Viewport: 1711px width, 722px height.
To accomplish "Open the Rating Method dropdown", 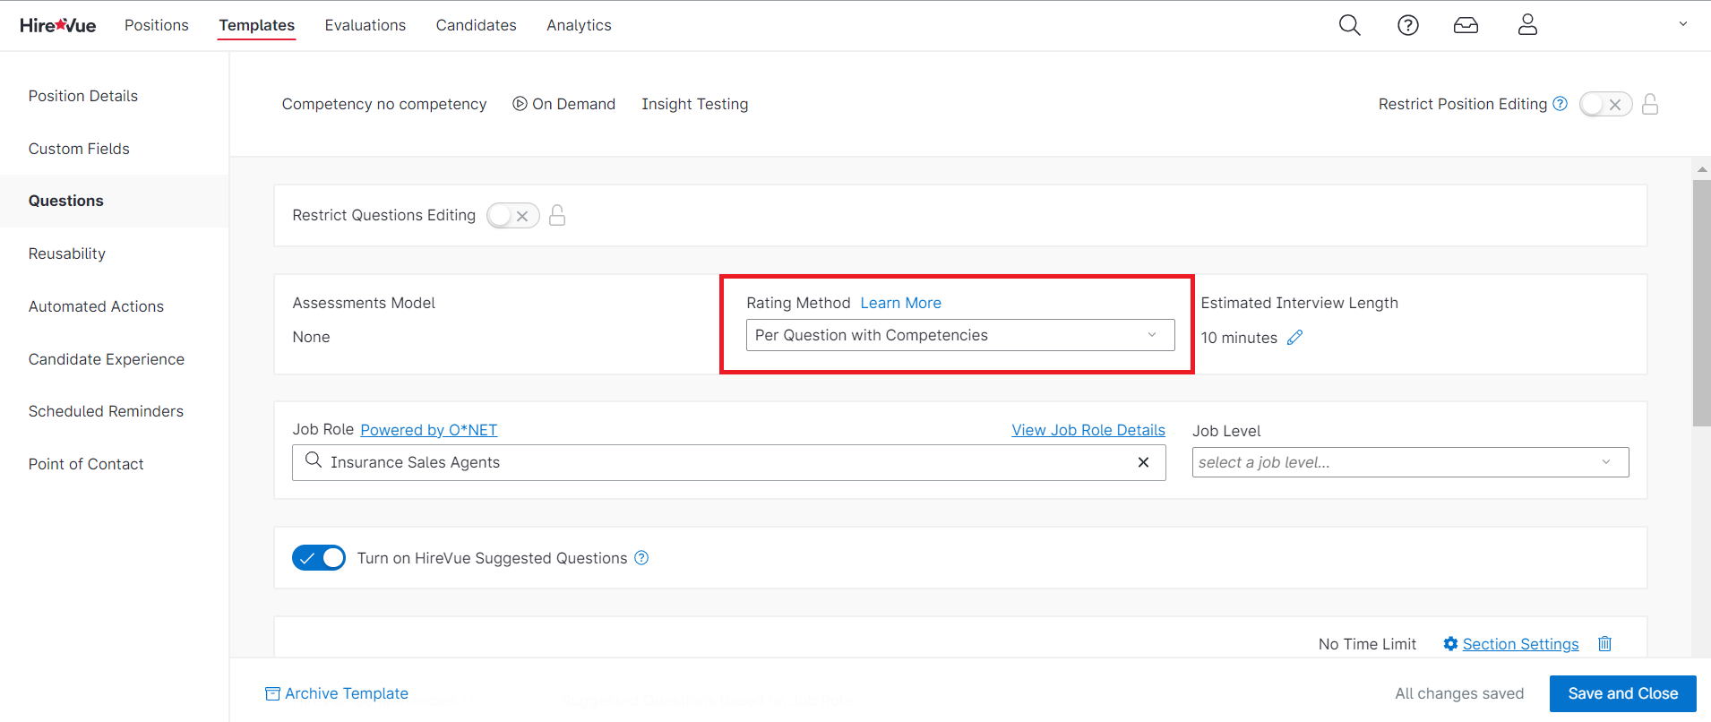I will [x=959, y=335].
